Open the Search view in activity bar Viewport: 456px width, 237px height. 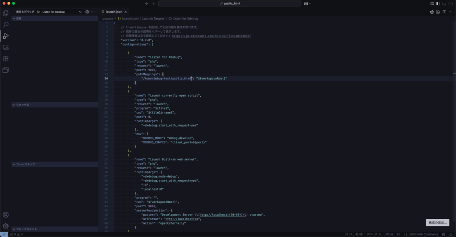coord(5,24)
